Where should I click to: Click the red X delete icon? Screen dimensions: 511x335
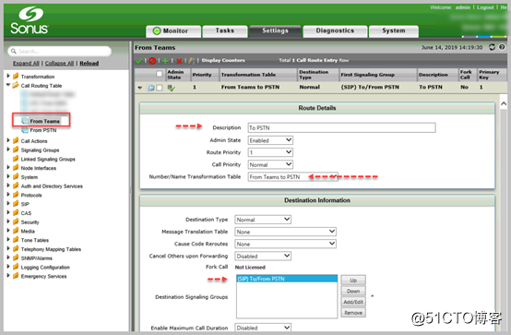(179, 61)
